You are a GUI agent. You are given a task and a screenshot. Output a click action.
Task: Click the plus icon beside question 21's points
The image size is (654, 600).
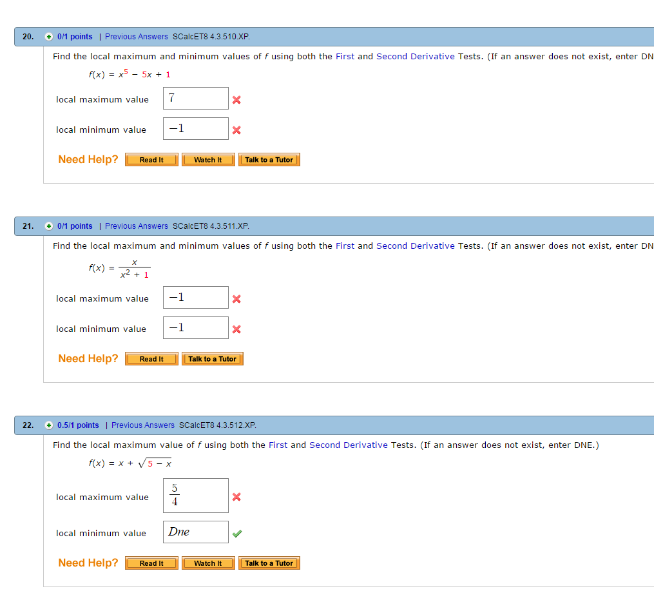pyautogui.click(x=49, y=226)
